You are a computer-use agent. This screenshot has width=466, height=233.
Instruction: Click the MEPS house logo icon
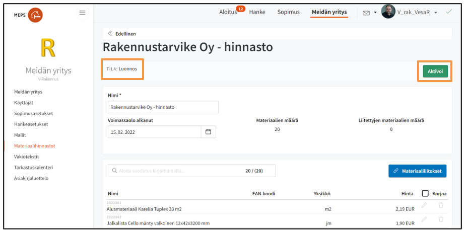35,15
